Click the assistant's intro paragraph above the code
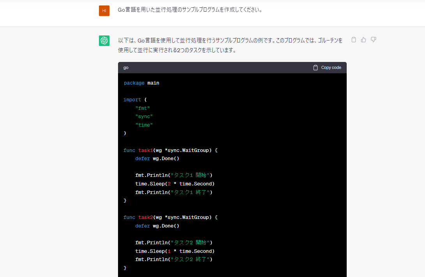Screen dimensions: 425x277 [230, 45]
